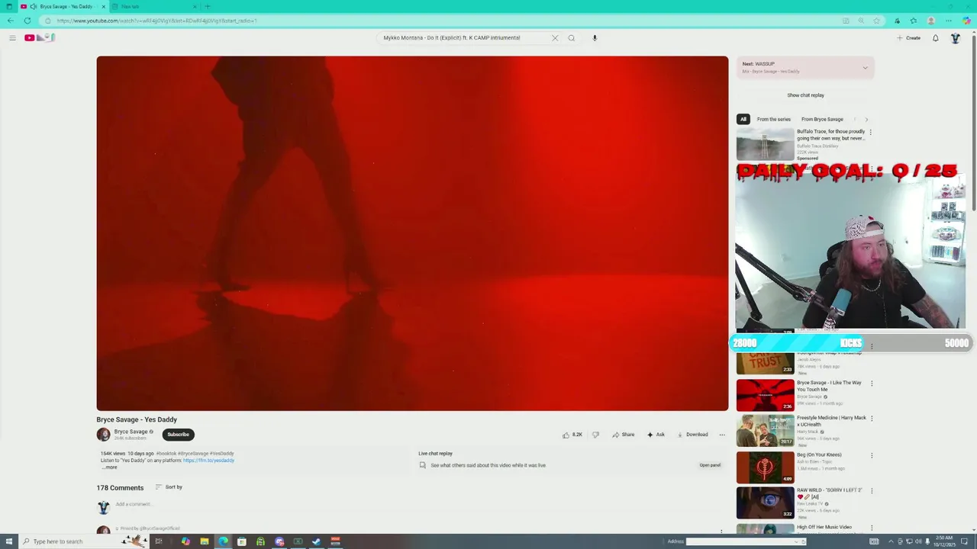
Task: Launch the Copilot sidebar icon
Action: [x=967, y=21]
